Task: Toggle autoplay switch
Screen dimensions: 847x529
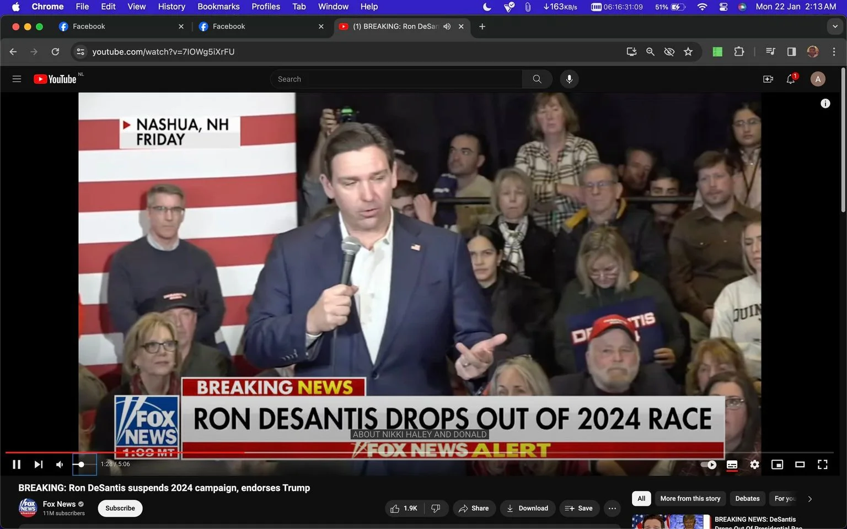Action: tap(709, 465)
